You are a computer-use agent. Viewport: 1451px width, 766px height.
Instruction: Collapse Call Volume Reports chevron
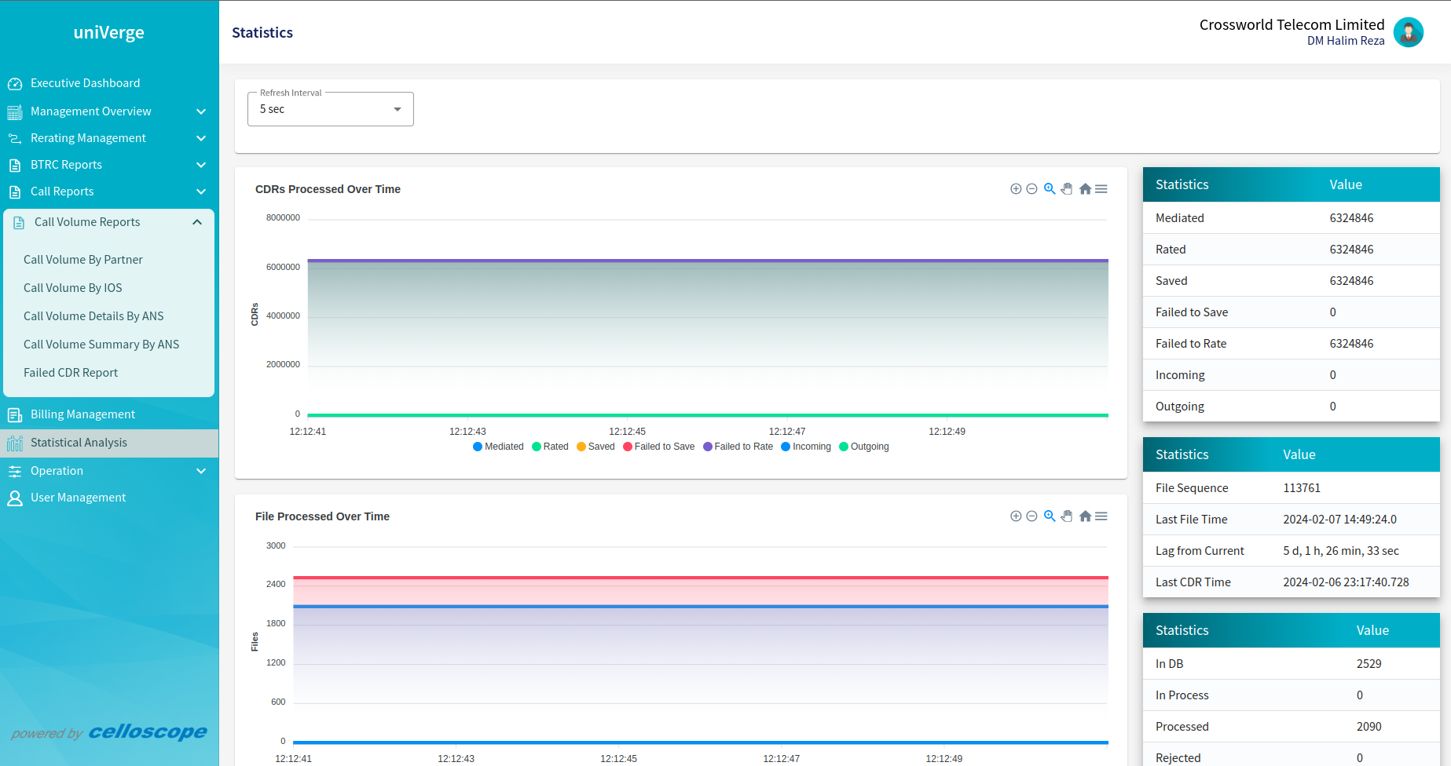click(197, 222)
